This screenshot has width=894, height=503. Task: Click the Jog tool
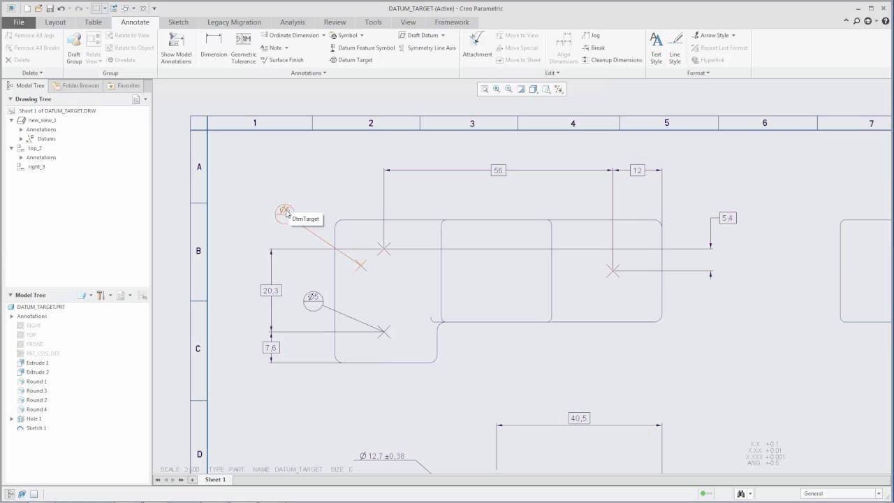point(591,35)
